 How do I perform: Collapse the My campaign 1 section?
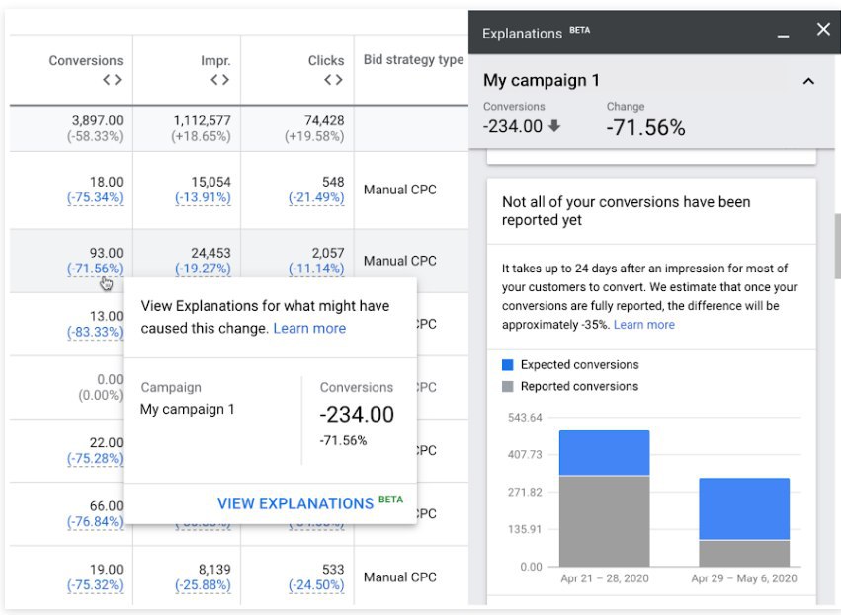(x=808, y=81)
